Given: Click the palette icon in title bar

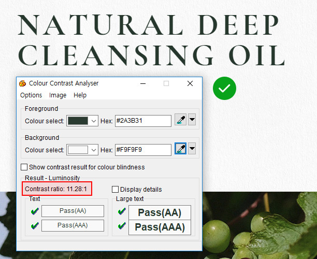Looking at the screenshot, I should point(22,83).
